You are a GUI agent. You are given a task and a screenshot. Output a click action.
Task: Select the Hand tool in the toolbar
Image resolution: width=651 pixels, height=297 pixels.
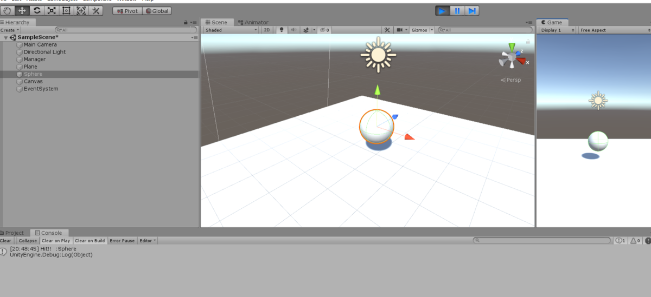coord(8,10)
